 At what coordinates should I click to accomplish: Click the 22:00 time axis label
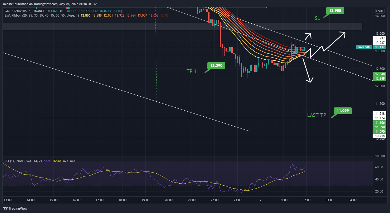(x=214, y=200)
